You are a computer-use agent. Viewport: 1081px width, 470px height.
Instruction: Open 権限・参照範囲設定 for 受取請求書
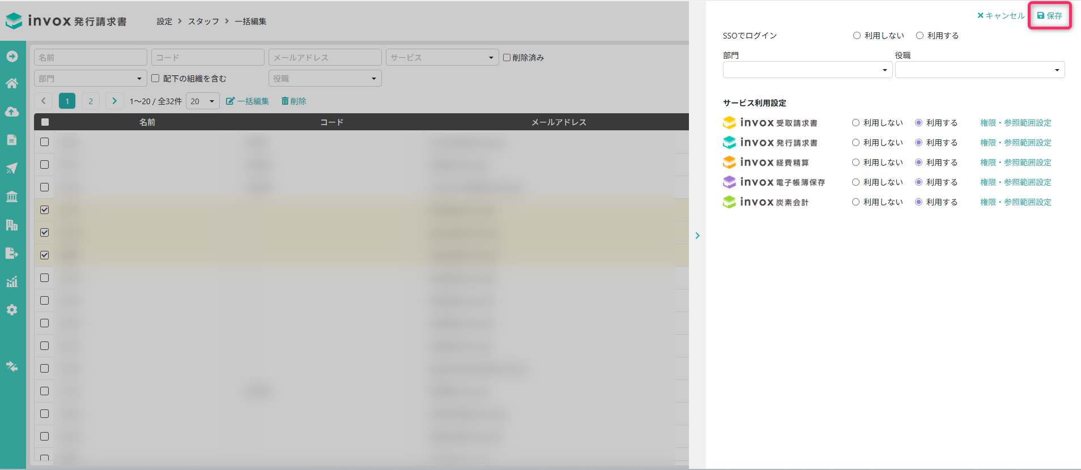coord(1016,123)
